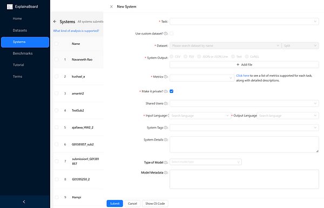This screenshot has height=208, width=324.
Task: Open the Dataset search dropdown
Action: click(x=225, y=46)
